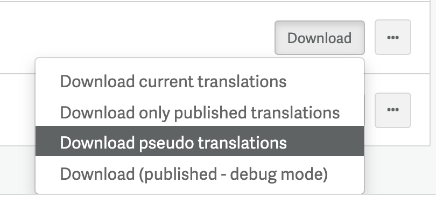
Task: Choose Download only published translations
Action: [x=200, y=112]
